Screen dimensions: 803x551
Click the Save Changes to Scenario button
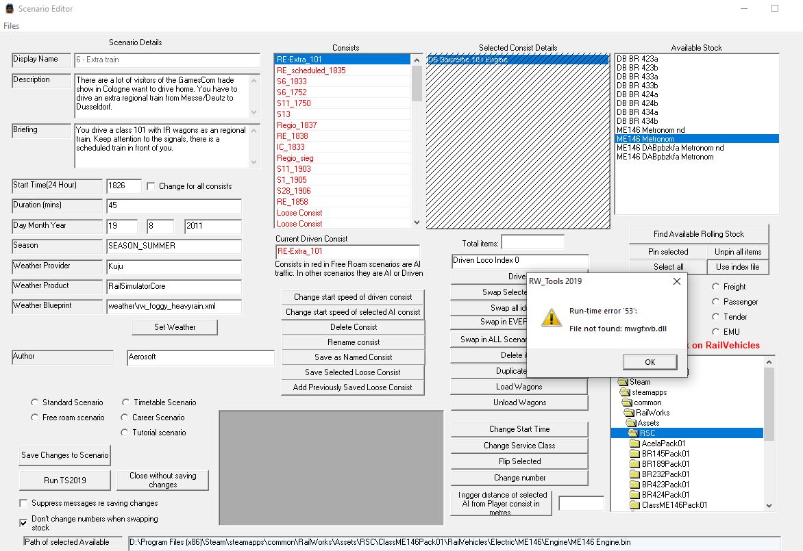tap(64, 455)
